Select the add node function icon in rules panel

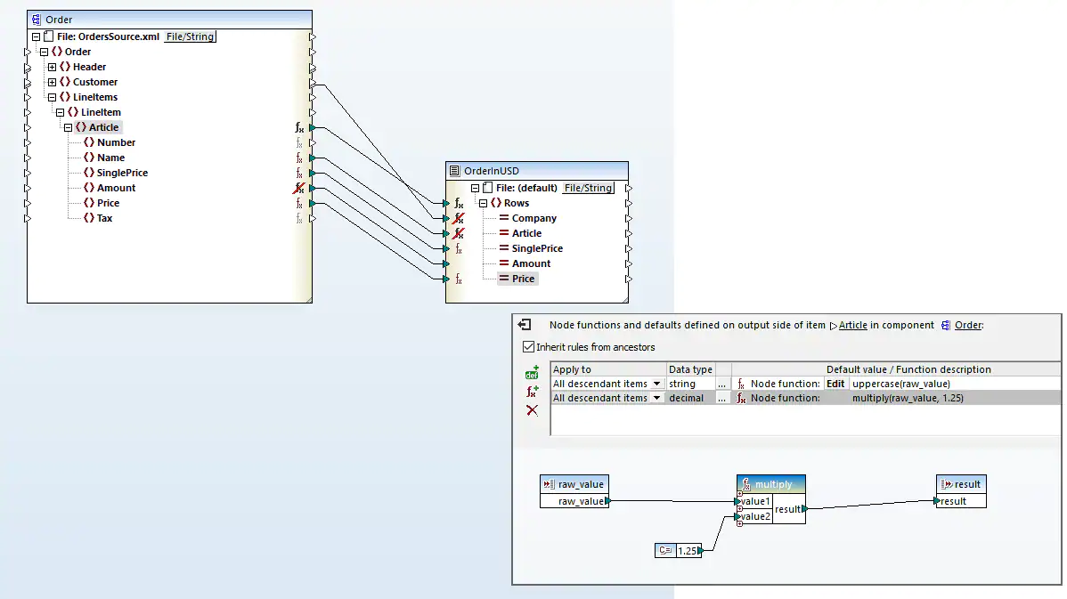point(532,390)
